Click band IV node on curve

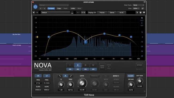point(119,35)
